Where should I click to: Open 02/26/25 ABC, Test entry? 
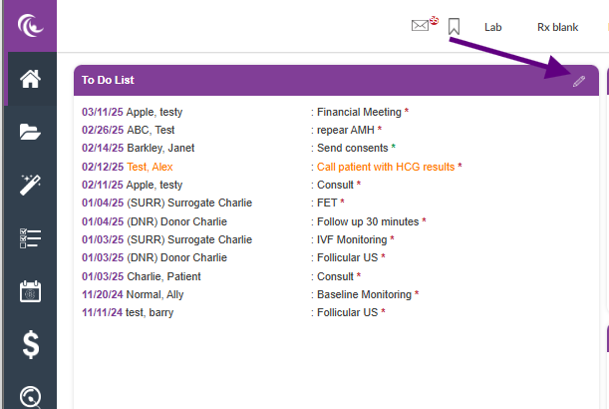129,130
